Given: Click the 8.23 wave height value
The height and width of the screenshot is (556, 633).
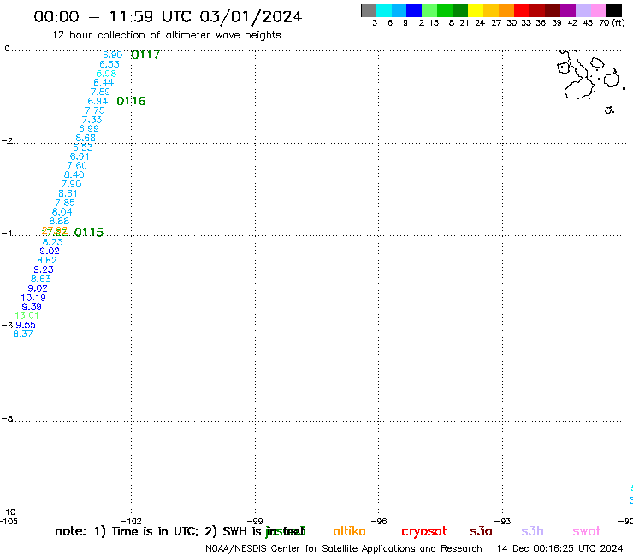Looking at the screenshot, I should (x=53, y=242).
